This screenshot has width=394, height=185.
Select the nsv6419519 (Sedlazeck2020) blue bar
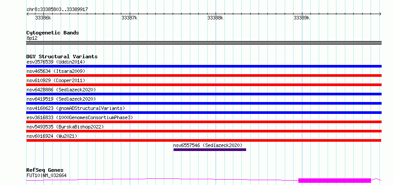pos(204,103)
